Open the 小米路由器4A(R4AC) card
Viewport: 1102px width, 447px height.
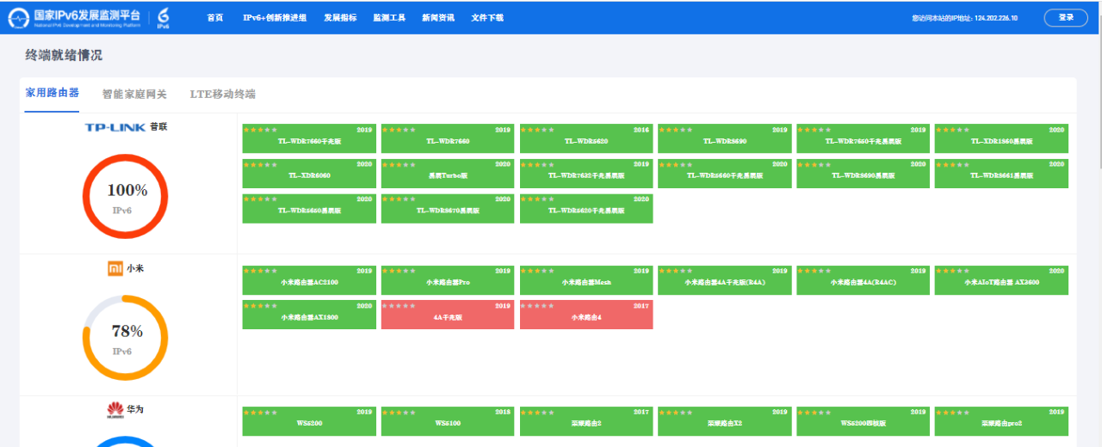click(864, 280)
